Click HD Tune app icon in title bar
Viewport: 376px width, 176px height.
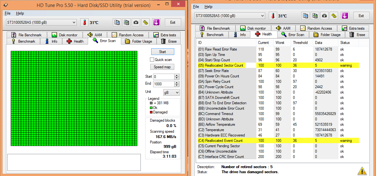6,5
